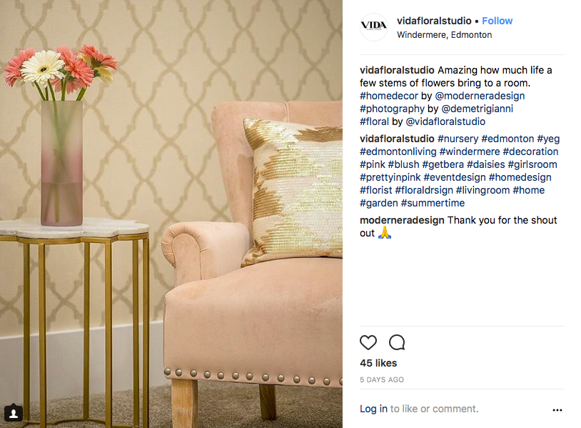
Task: Open the #nursery hashtag
Action: [458, 139]
